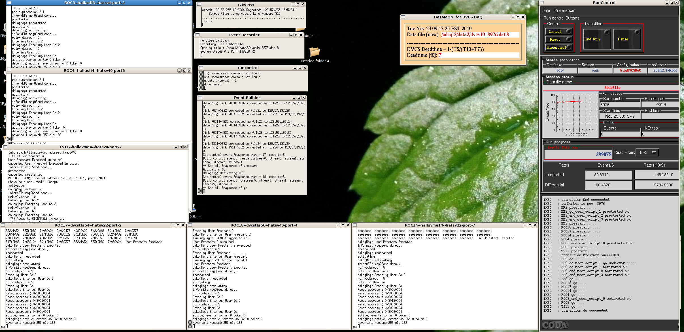
Task: Open the runcontrol terminal window menu icon
Action: pos(201,68)
